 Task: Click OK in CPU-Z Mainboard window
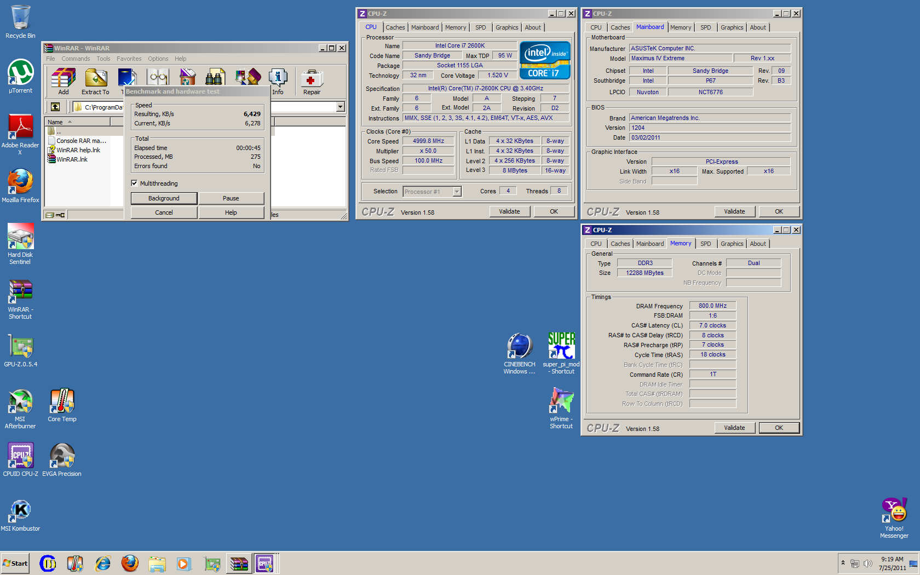click(779, 211)
